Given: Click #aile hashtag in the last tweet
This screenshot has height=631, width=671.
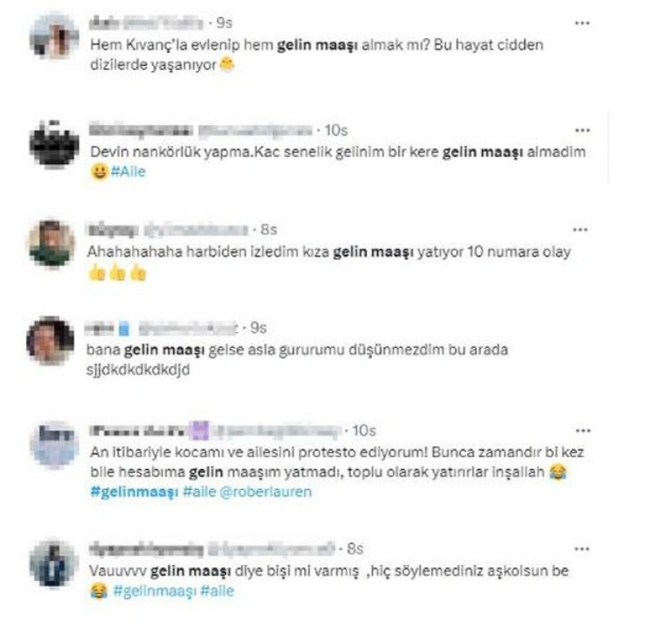Looking at the screenshot, I should click(217, 591).
